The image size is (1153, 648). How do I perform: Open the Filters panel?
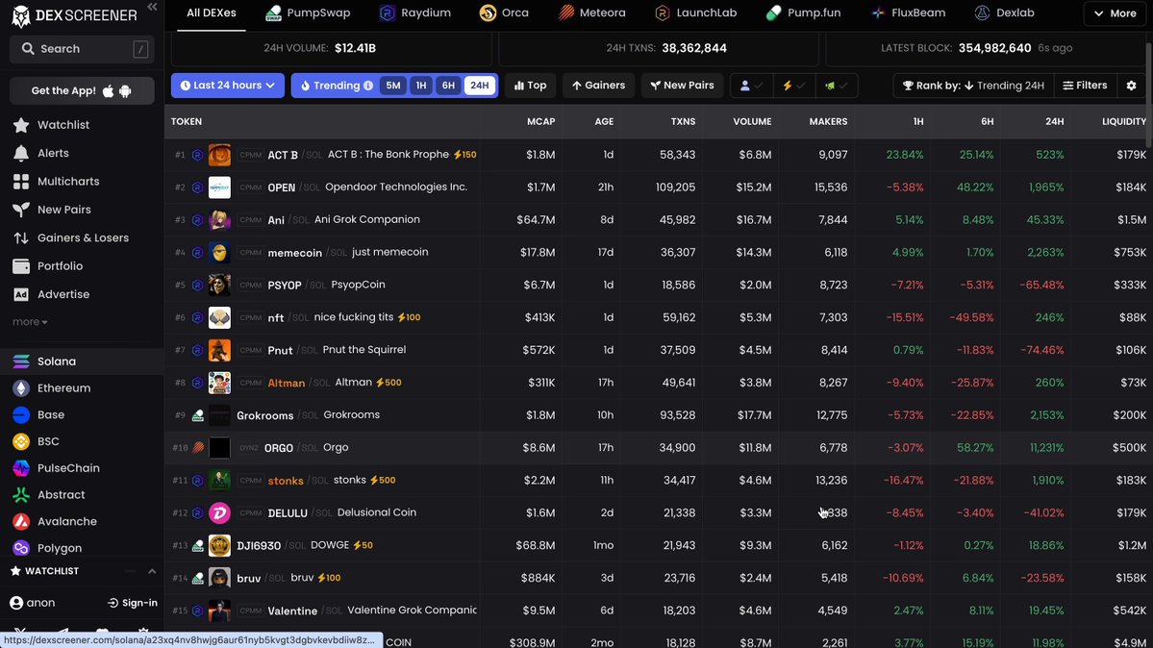point(1086,86)
